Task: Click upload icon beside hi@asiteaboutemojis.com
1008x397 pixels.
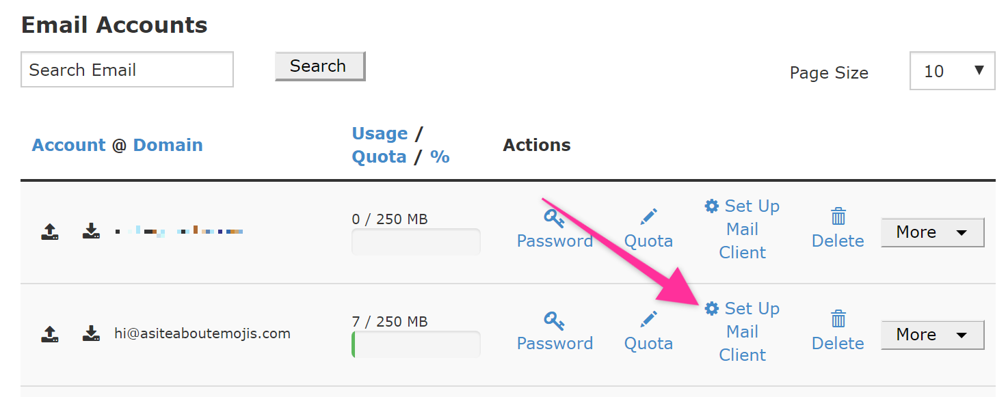Action: click(49, 334)
